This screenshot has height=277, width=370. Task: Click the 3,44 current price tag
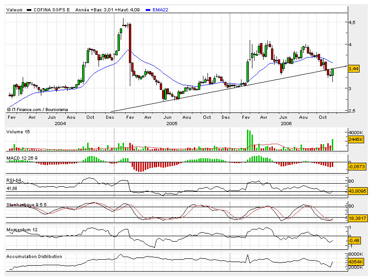(354, 69)
